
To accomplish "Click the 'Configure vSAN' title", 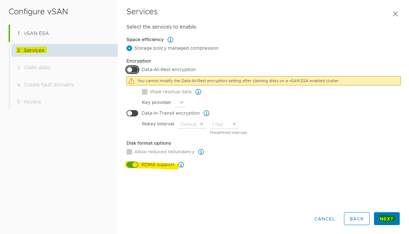I will click(x=38, y=12).
